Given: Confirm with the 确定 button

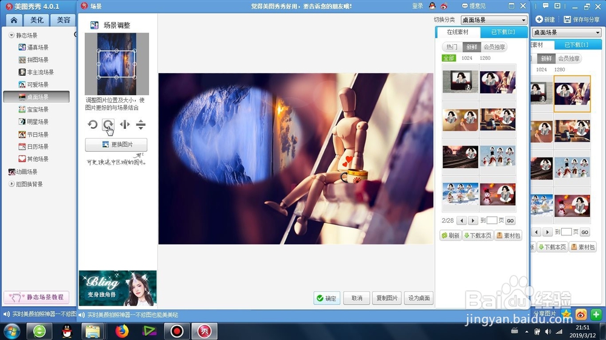Looking at the screenshot, I should [x=327, y=298].
